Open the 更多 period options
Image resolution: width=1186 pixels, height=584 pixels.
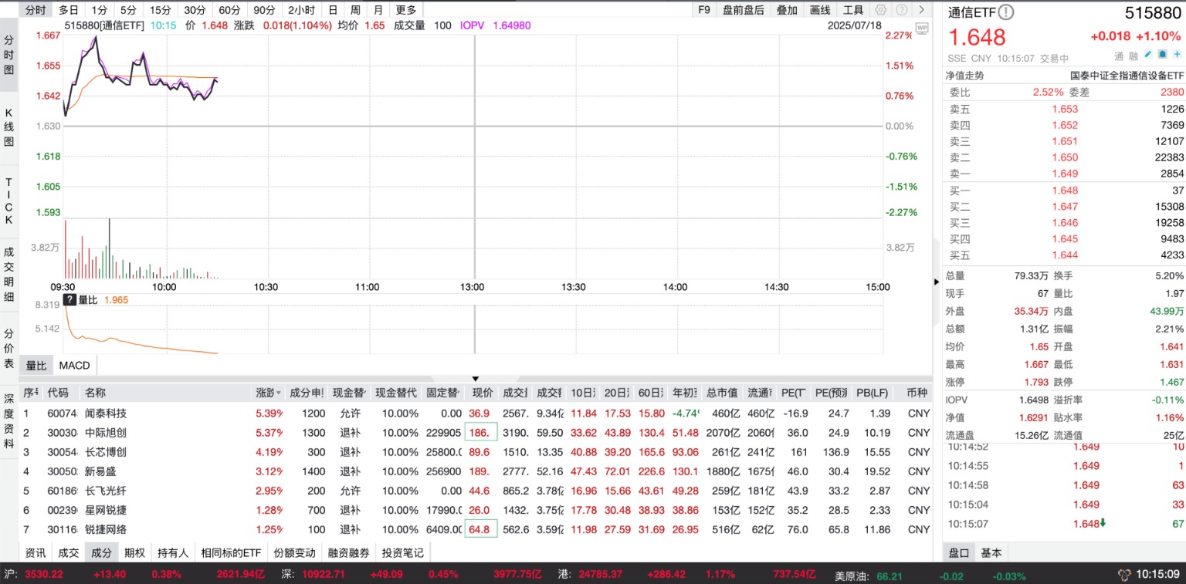coord(405,10)
